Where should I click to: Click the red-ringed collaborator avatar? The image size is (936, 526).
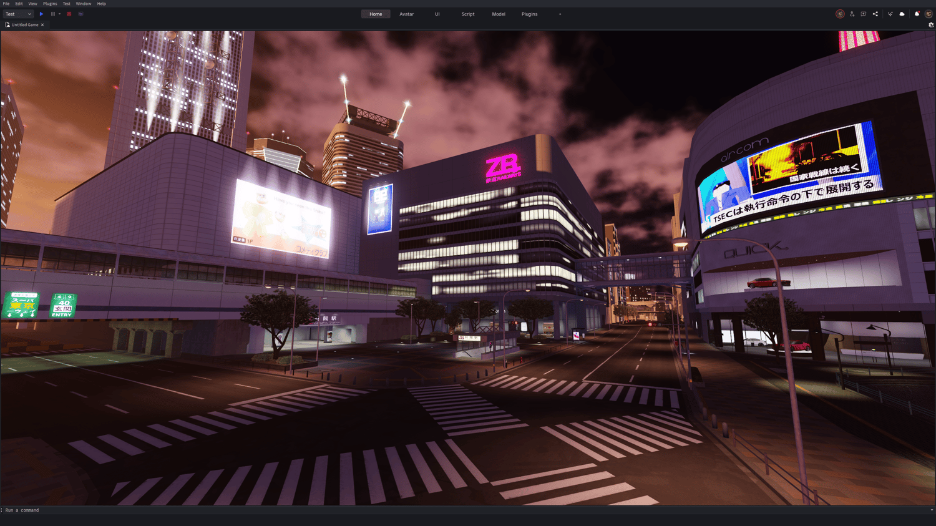841,14
